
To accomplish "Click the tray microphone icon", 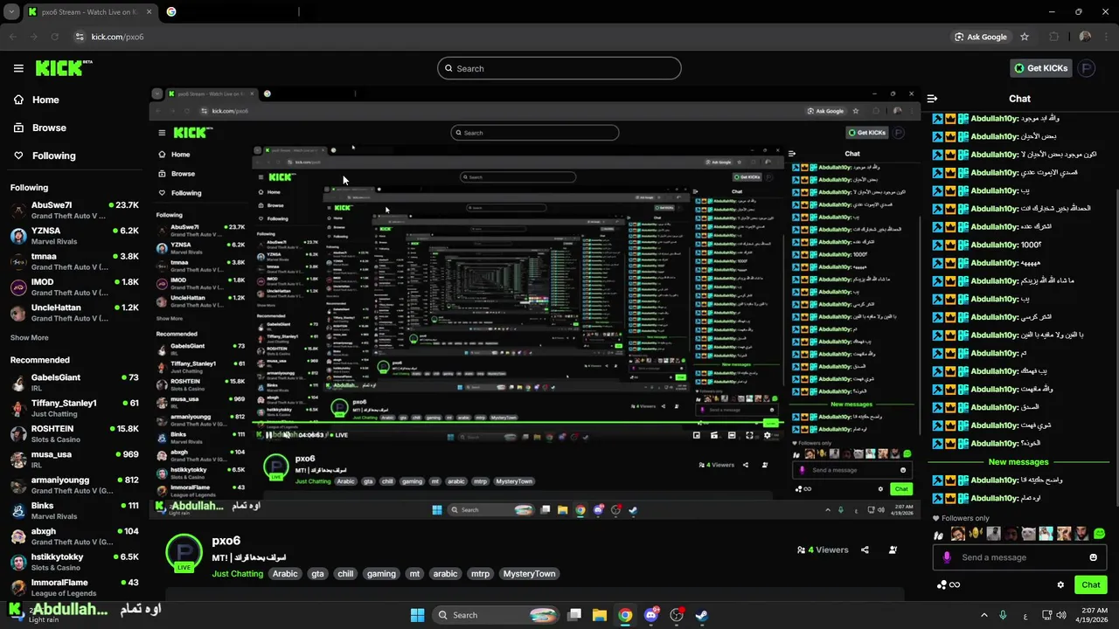I will [x=1003, y=615].
